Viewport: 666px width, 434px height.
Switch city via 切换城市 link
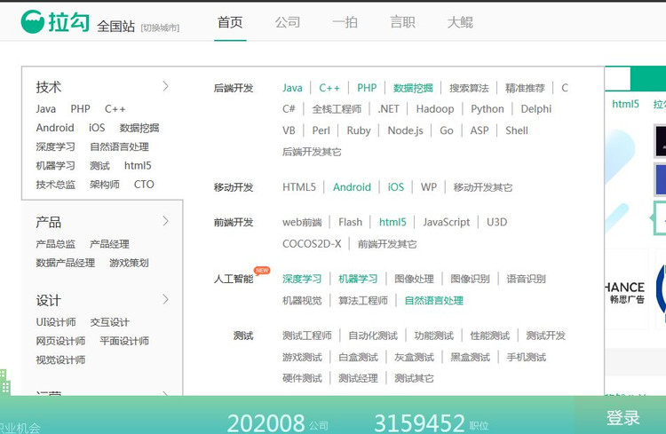click(x=160, y=28)
